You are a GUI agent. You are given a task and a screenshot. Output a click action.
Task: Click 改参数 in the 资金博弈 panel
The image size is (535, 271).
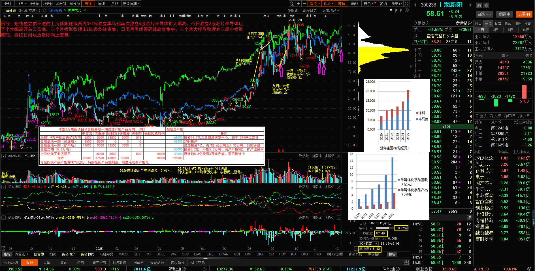[304, 187]
